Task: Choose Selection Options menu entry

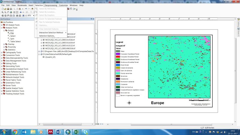Action: point(51,36)
